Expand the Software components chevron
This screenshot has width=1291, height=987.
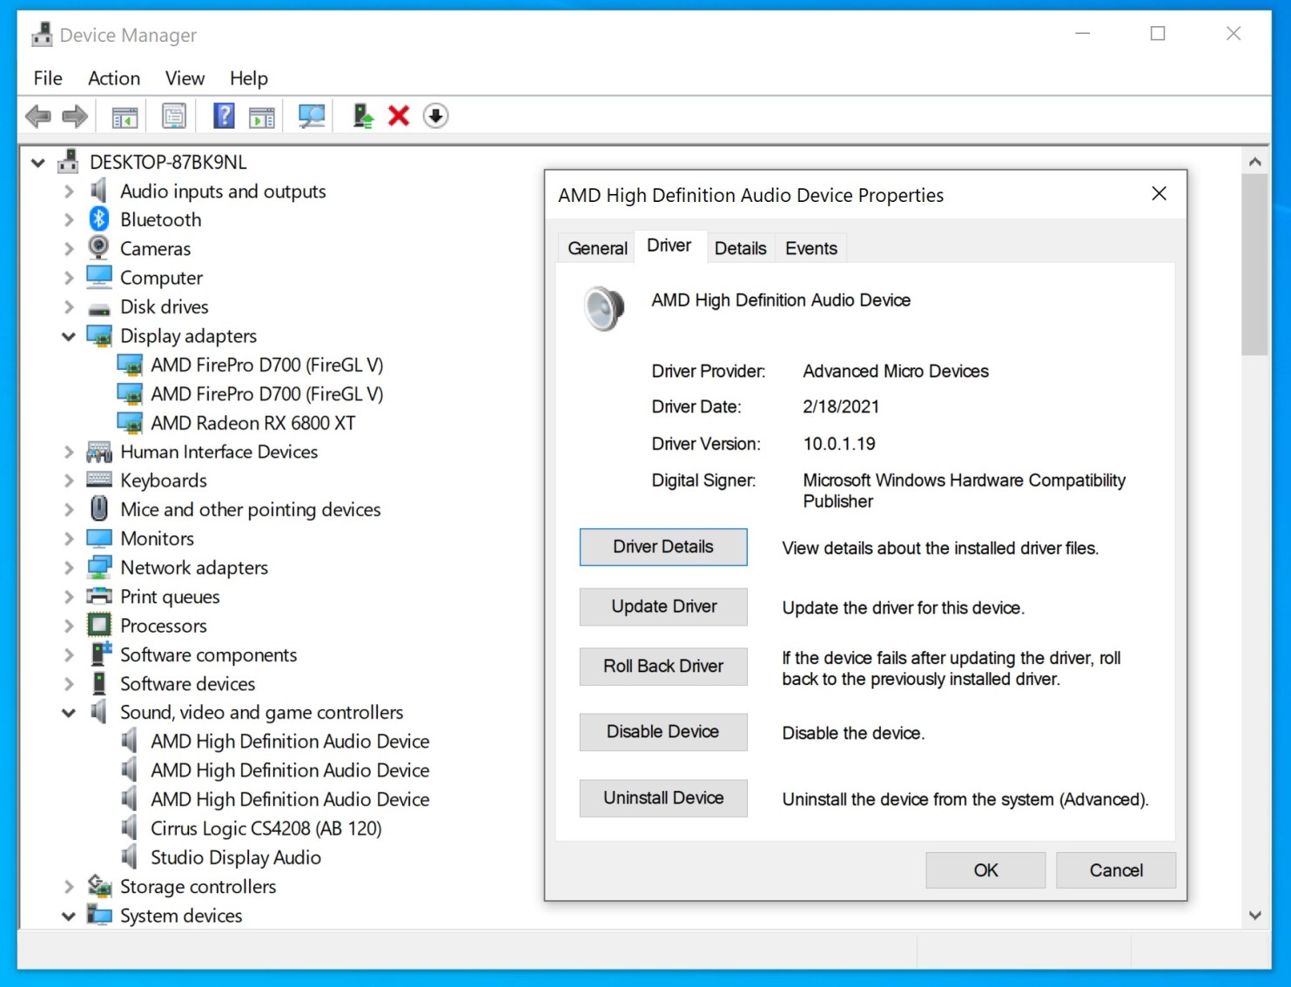(x=69, y=655)
